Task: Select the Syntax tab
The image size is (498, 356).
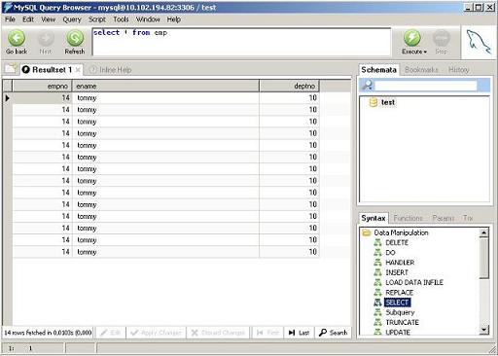Action: [373, 218]
